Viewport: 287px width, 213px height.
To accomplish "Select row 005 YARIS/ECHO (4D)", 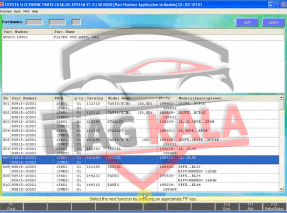I will pos(141,142).
